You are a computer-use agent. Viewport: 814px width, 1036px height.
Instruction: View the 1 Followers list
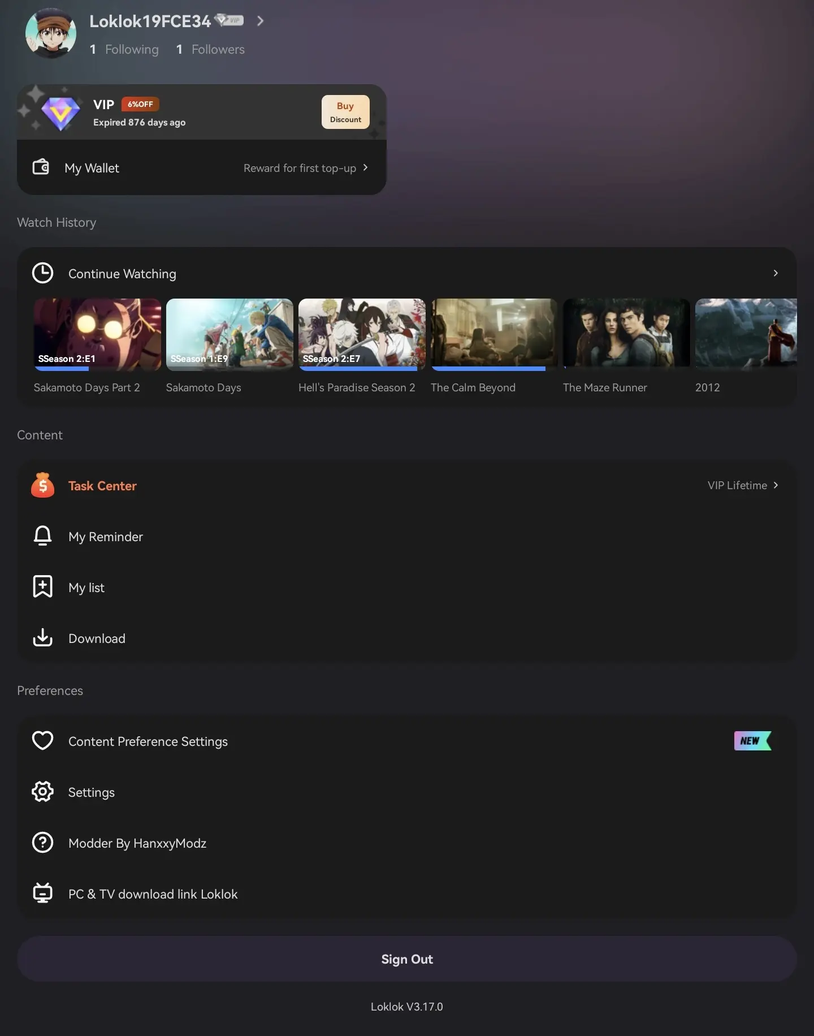[210, 49]
